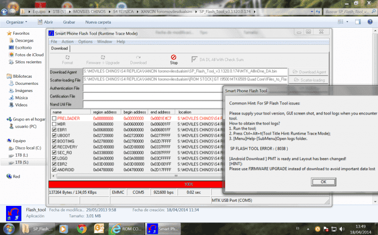Uncheck the RECOVERY partition checkbox
Screen dimensions: 378x235
point(54,147)
